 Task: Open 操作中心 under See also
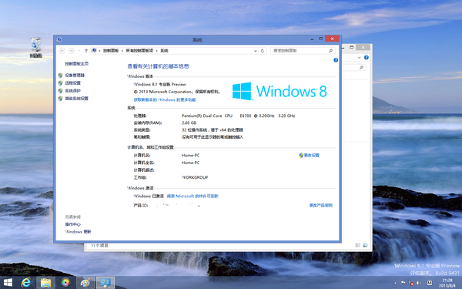(73, 224)
